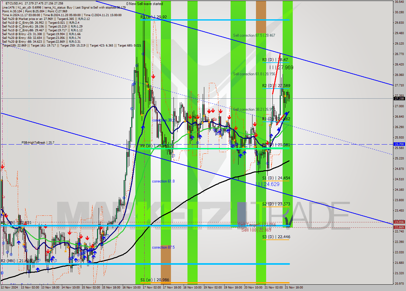Screen dimensions: 406x291
Task: Select the 'R2 (D) | 27.589' label
Action: pos(276,86)
